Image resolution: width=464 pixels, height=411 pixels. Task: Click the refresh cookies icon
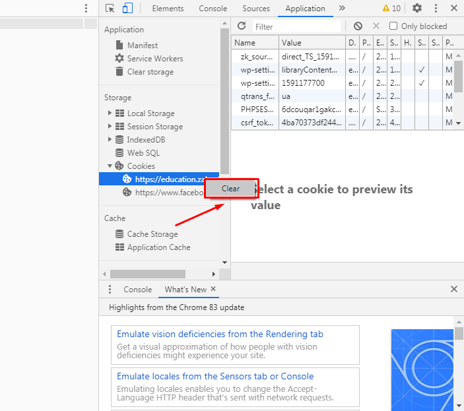(242, 26)
